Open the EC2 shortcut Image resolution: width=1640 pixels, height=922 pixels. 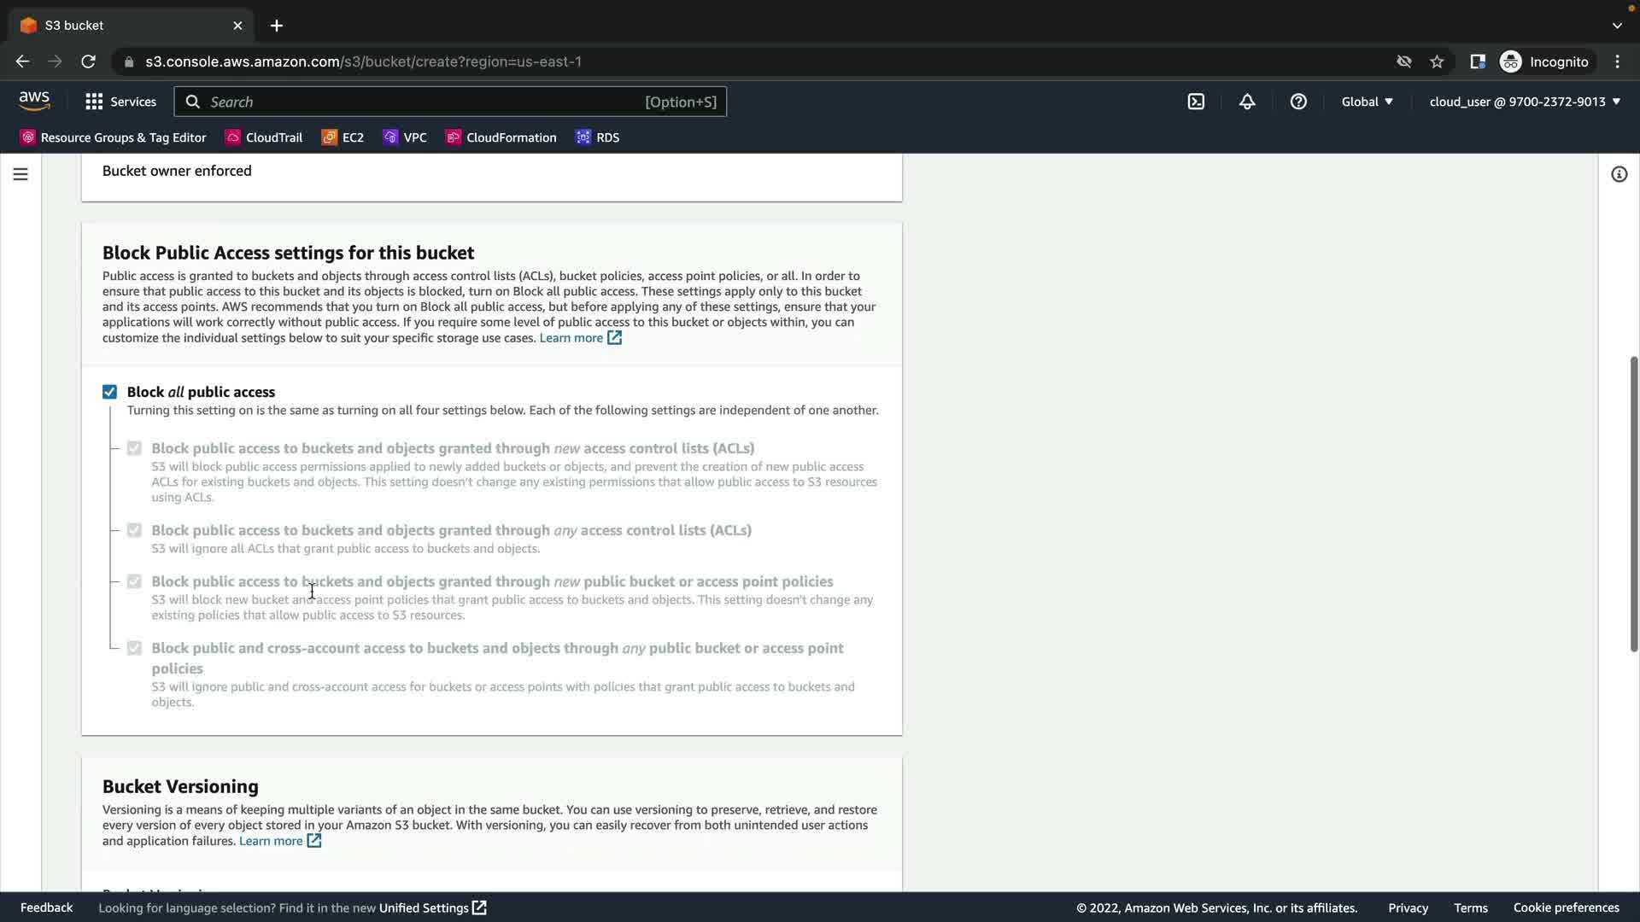pos(343,137)
